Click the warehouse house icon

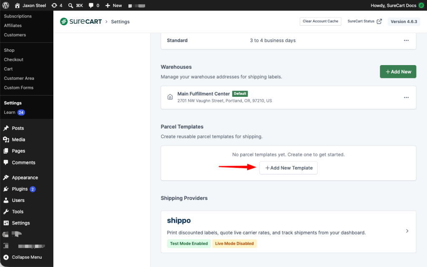tap(170, 97)
